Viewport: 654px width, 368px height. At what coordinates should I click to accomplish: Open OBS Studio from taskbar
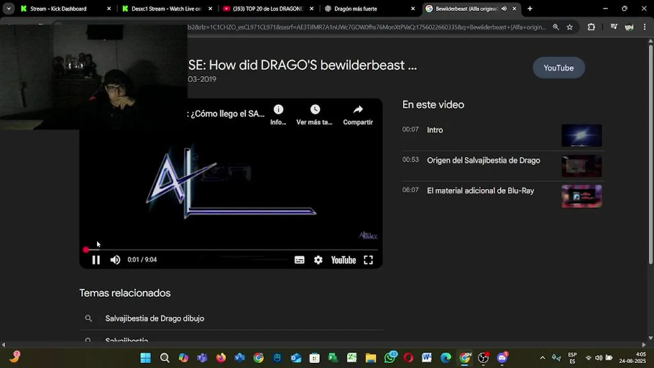(483, 358)
